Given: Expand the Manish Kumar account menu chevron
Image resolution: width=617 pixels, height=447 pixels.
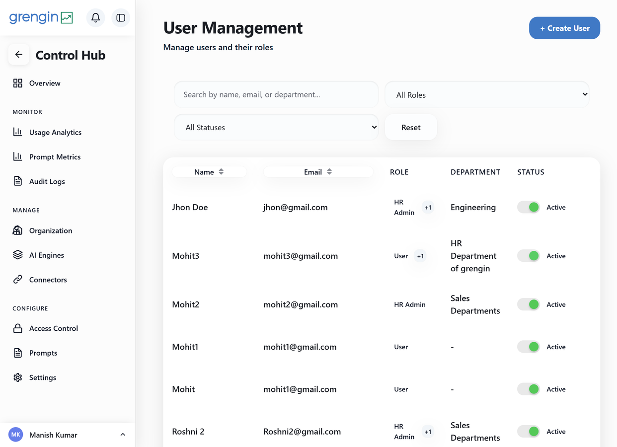Looking at the screenshot, I should [123, 435].
